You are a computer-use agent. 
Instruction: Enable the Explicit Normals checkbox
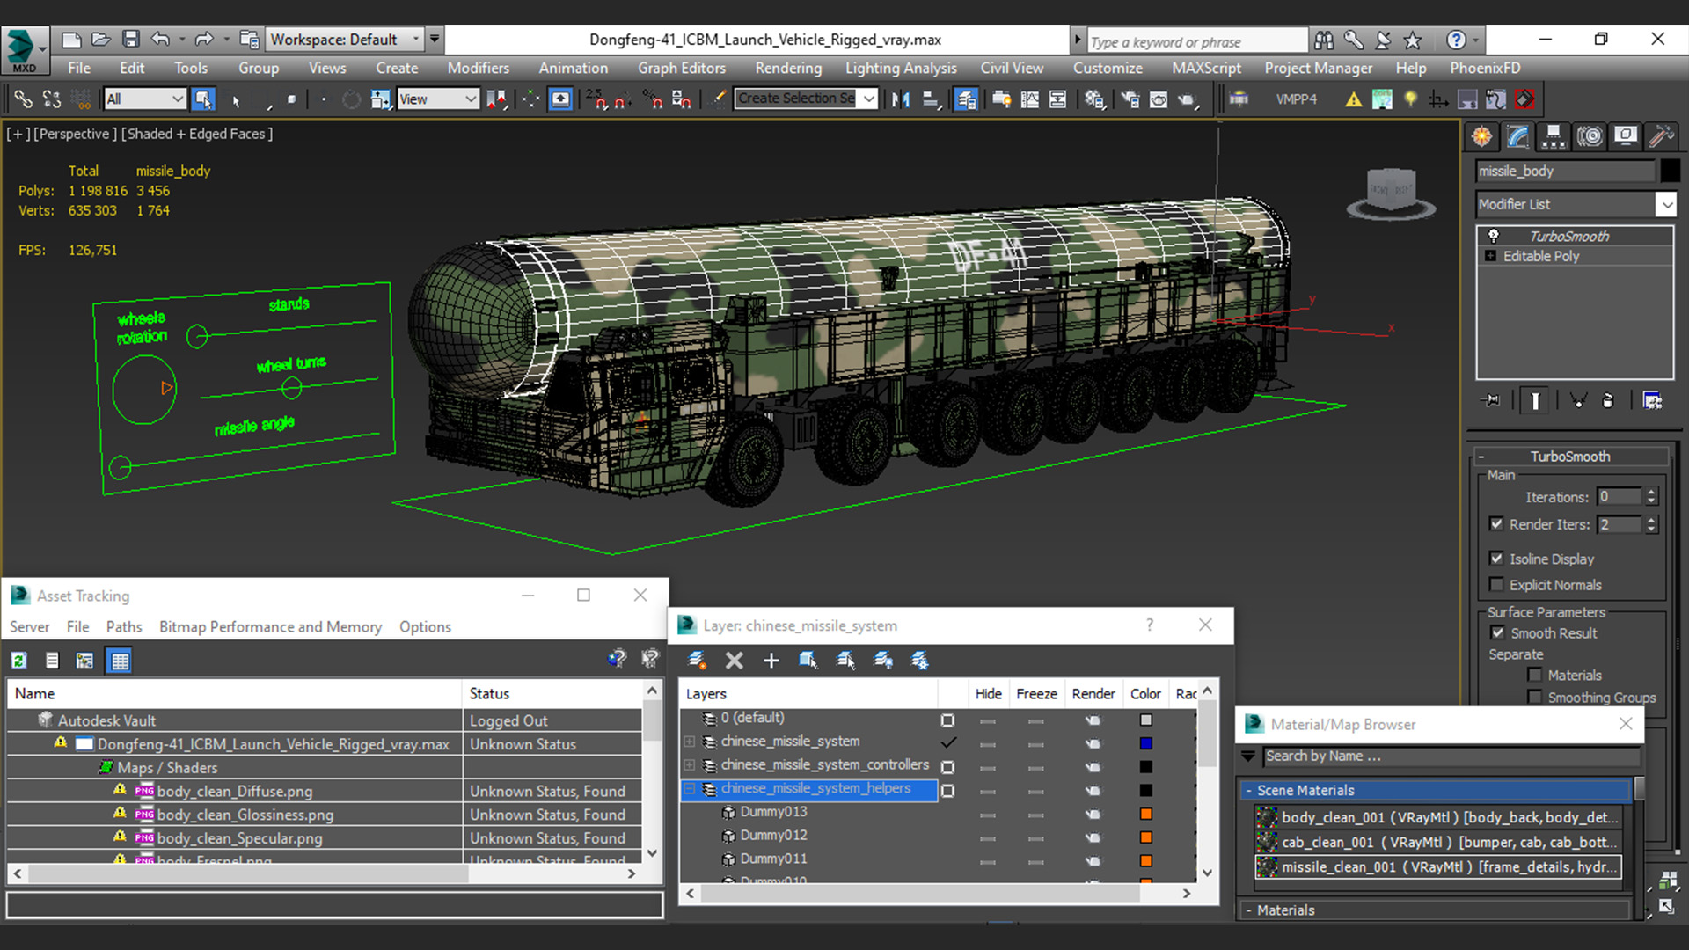(1496, 585)
